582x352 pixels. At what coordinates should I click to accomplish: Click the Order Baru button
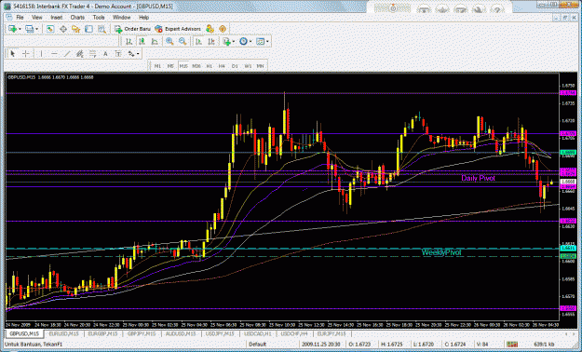pyautogui.click(x=132, y=29)
